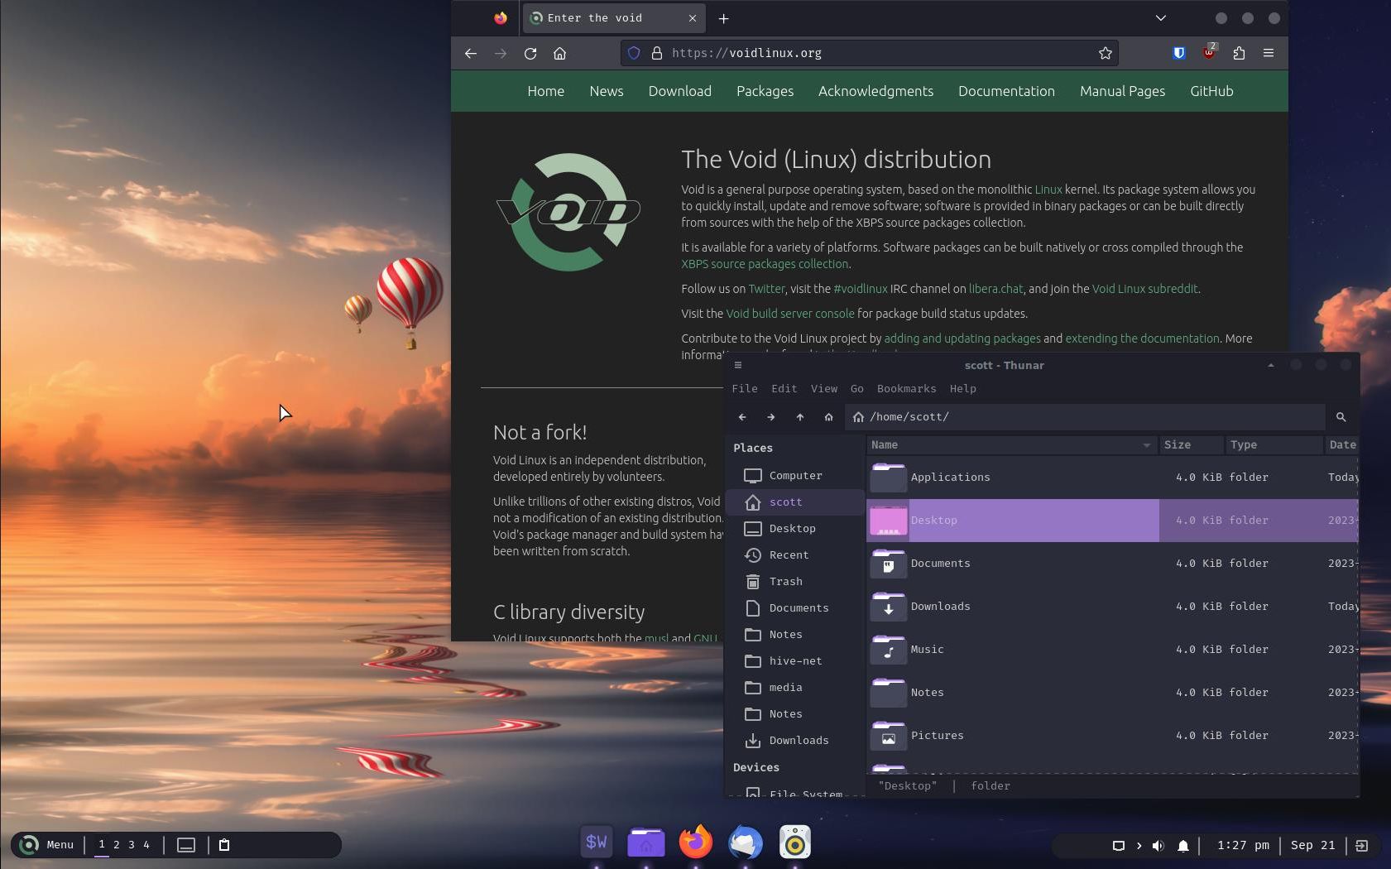Click the Firefox URL address bar
Screen dimensions: 1391x869
pos(869,53)
